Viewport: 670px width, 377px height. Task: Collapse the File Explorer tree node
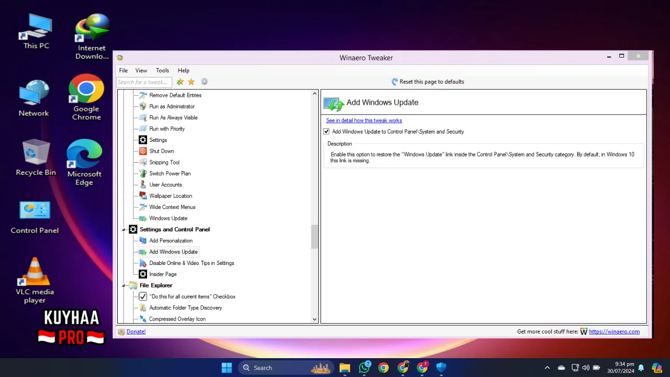[x=124, y=286]
